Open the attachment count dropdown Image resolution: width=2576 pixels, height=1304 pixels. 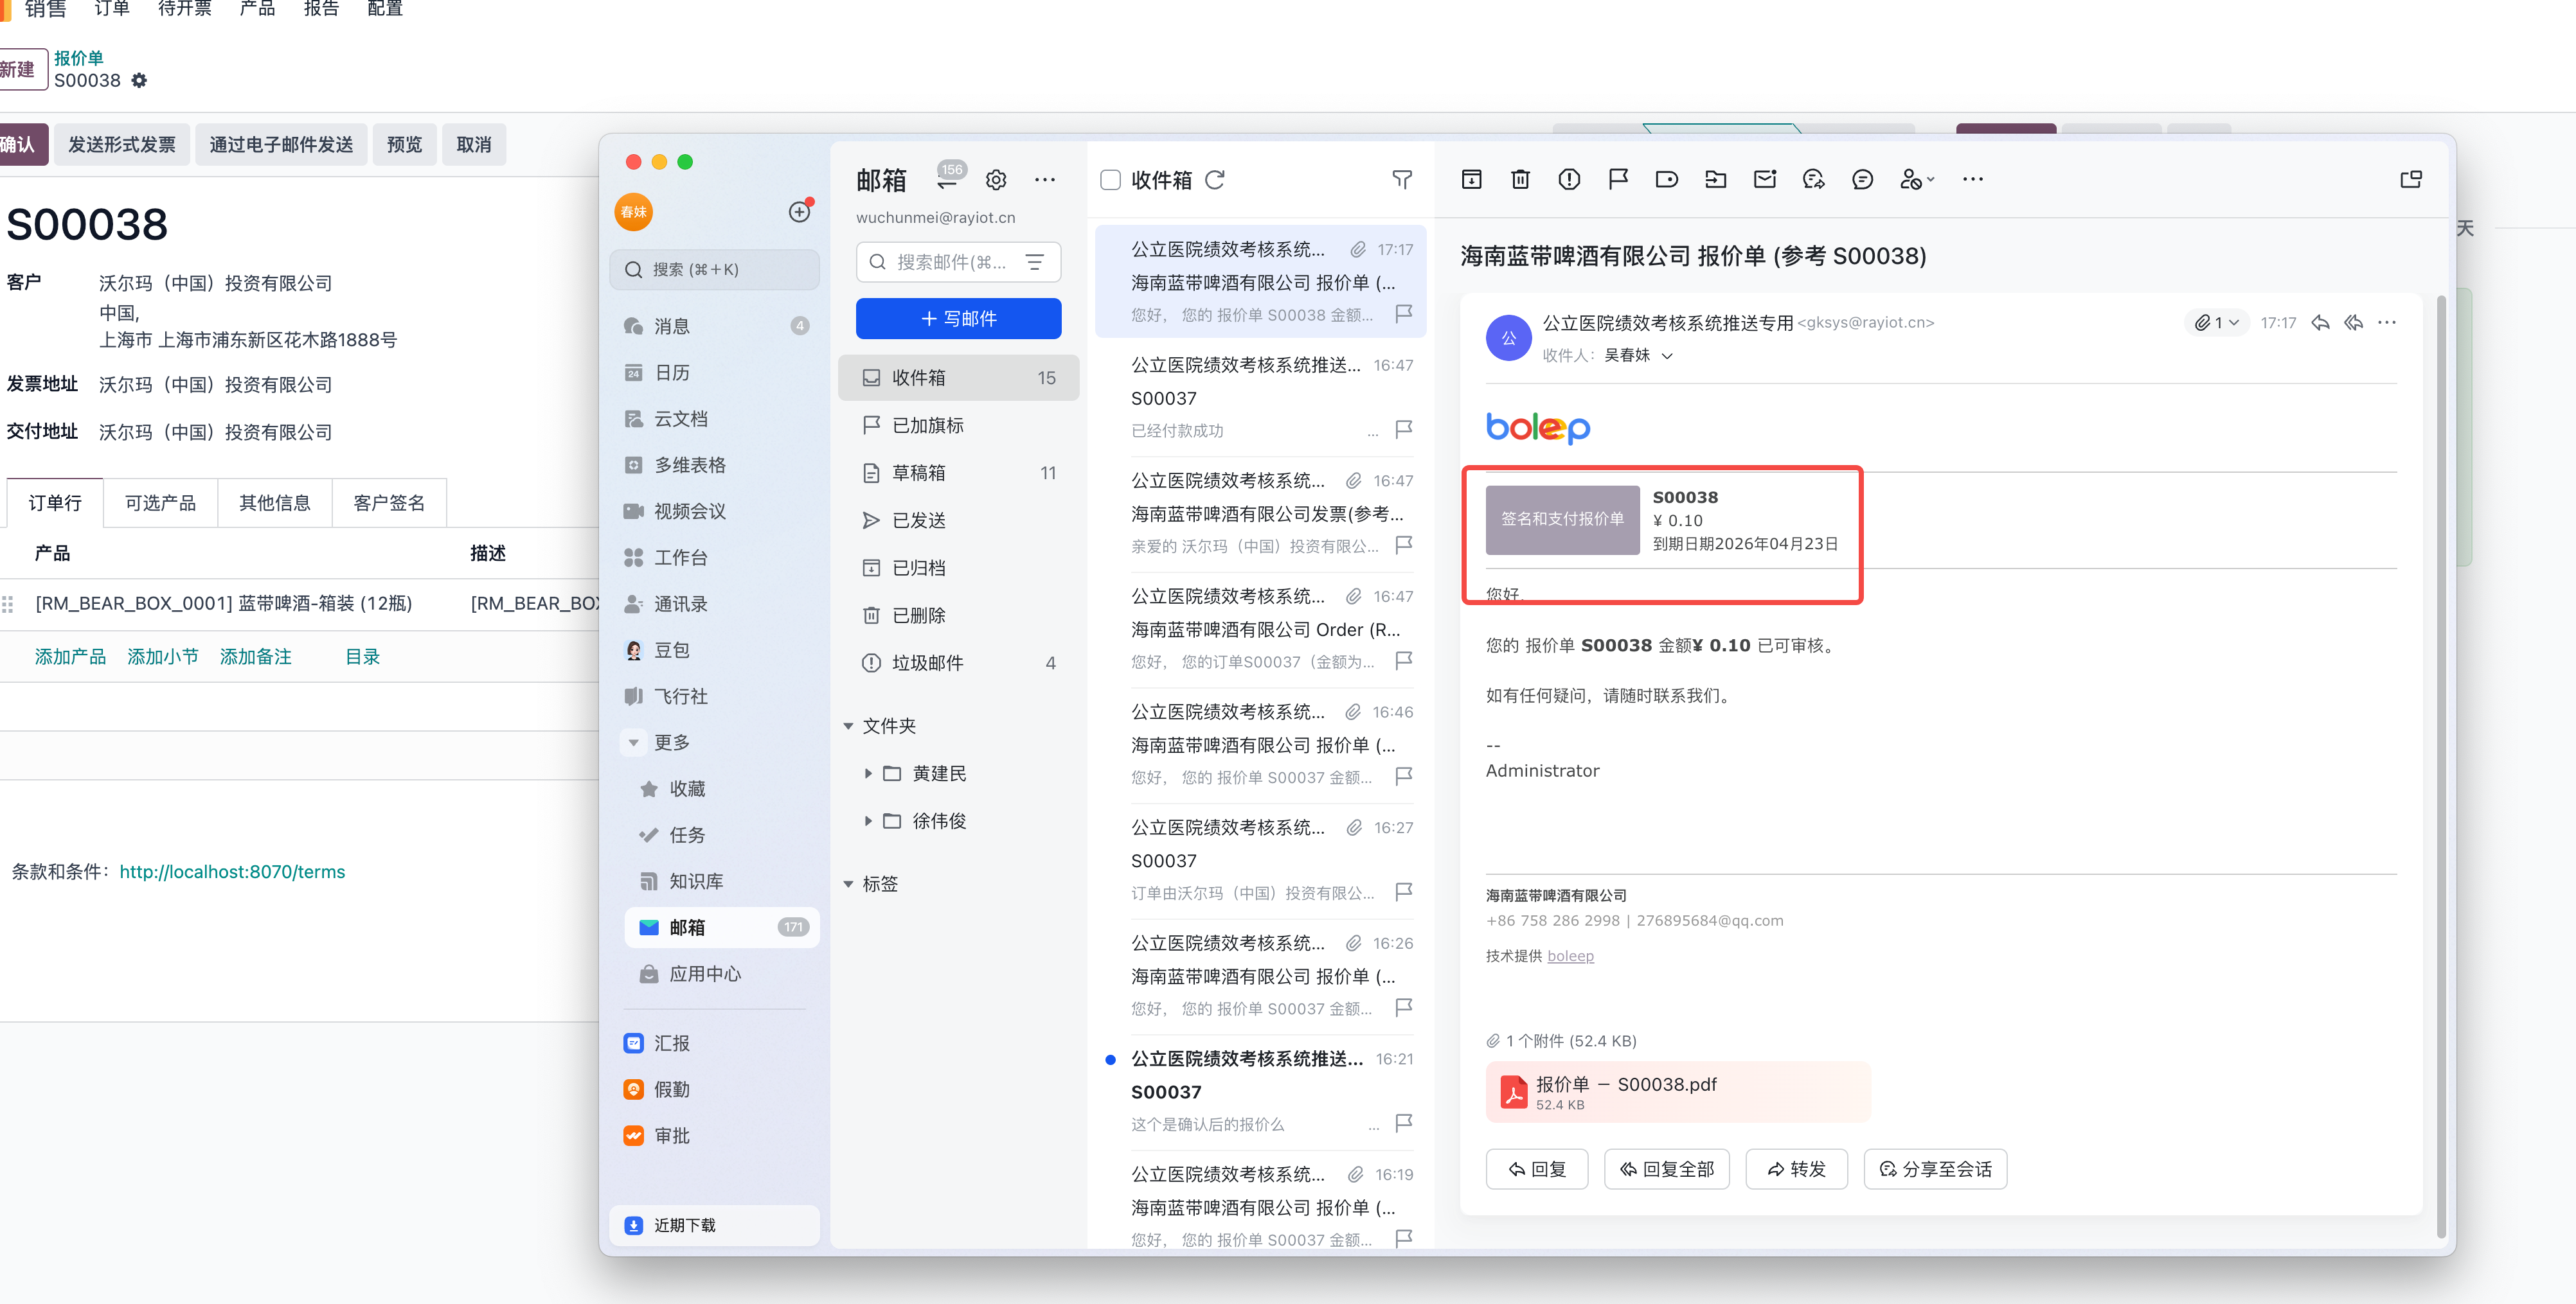pyautogui.click(x=2216, y=322)
